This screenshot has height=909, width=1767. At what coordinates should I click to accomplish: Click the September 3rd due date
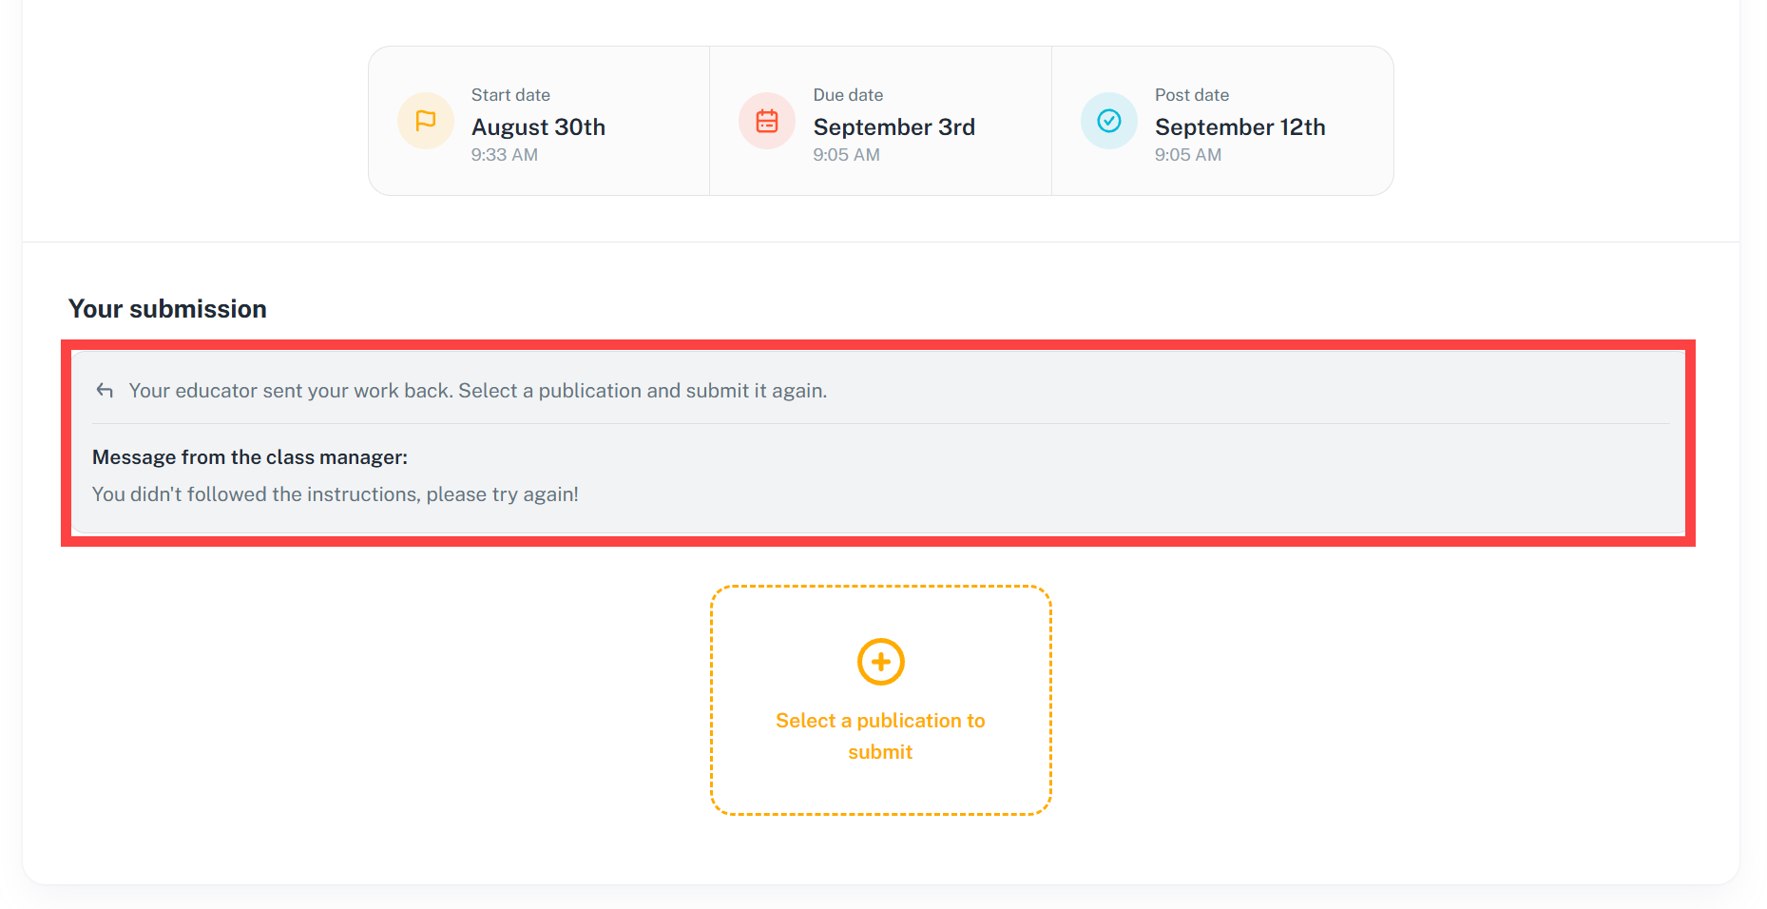(894, 127)
